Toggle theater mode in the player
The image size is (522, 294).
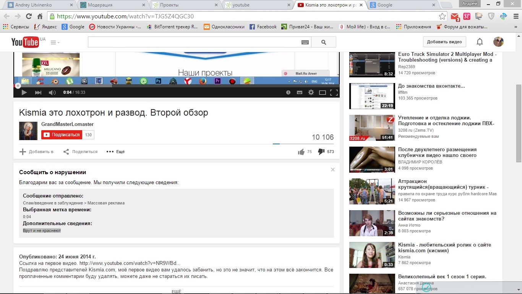[x=323, y=92]
